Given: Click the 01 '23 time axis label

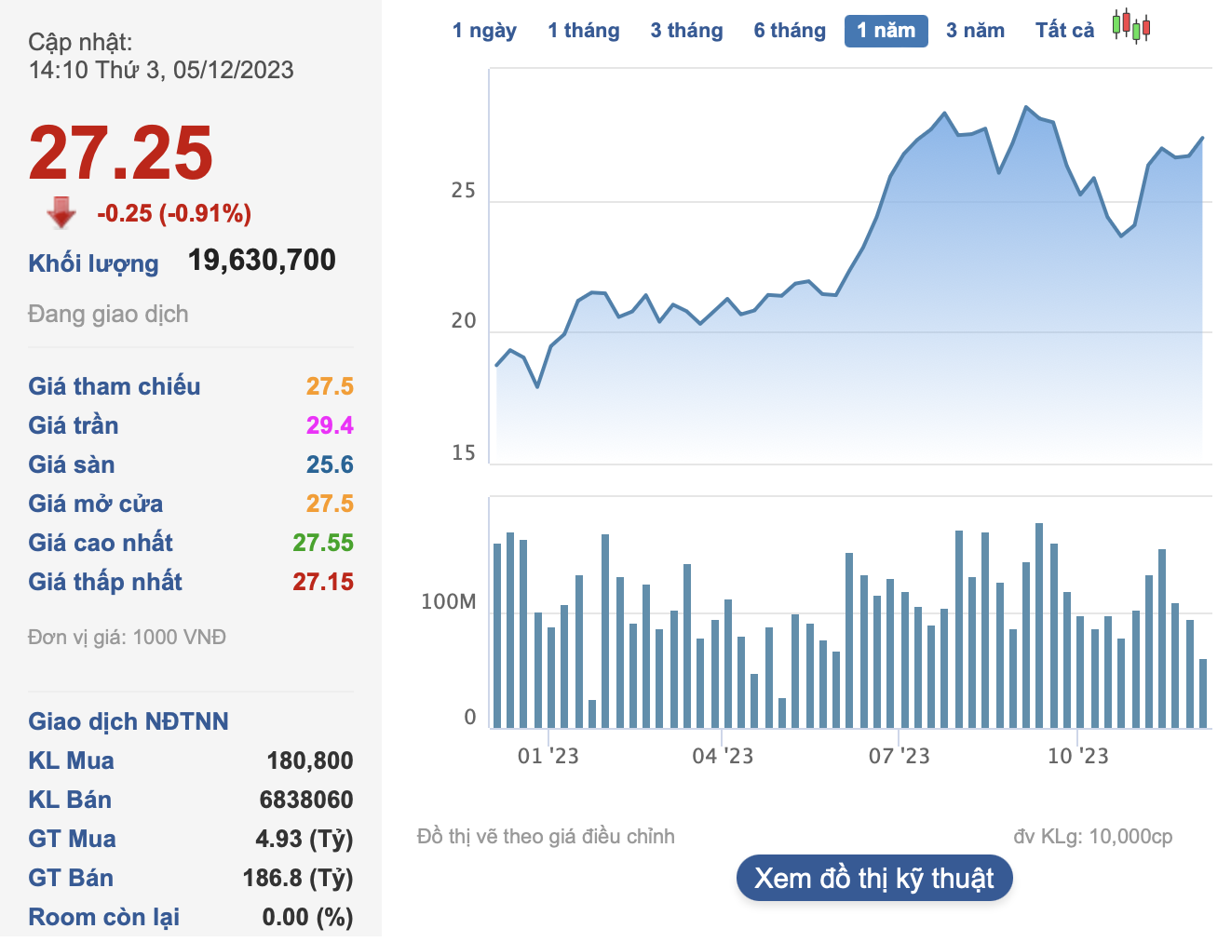Looking at the screenshot, I should pos(548,756).
